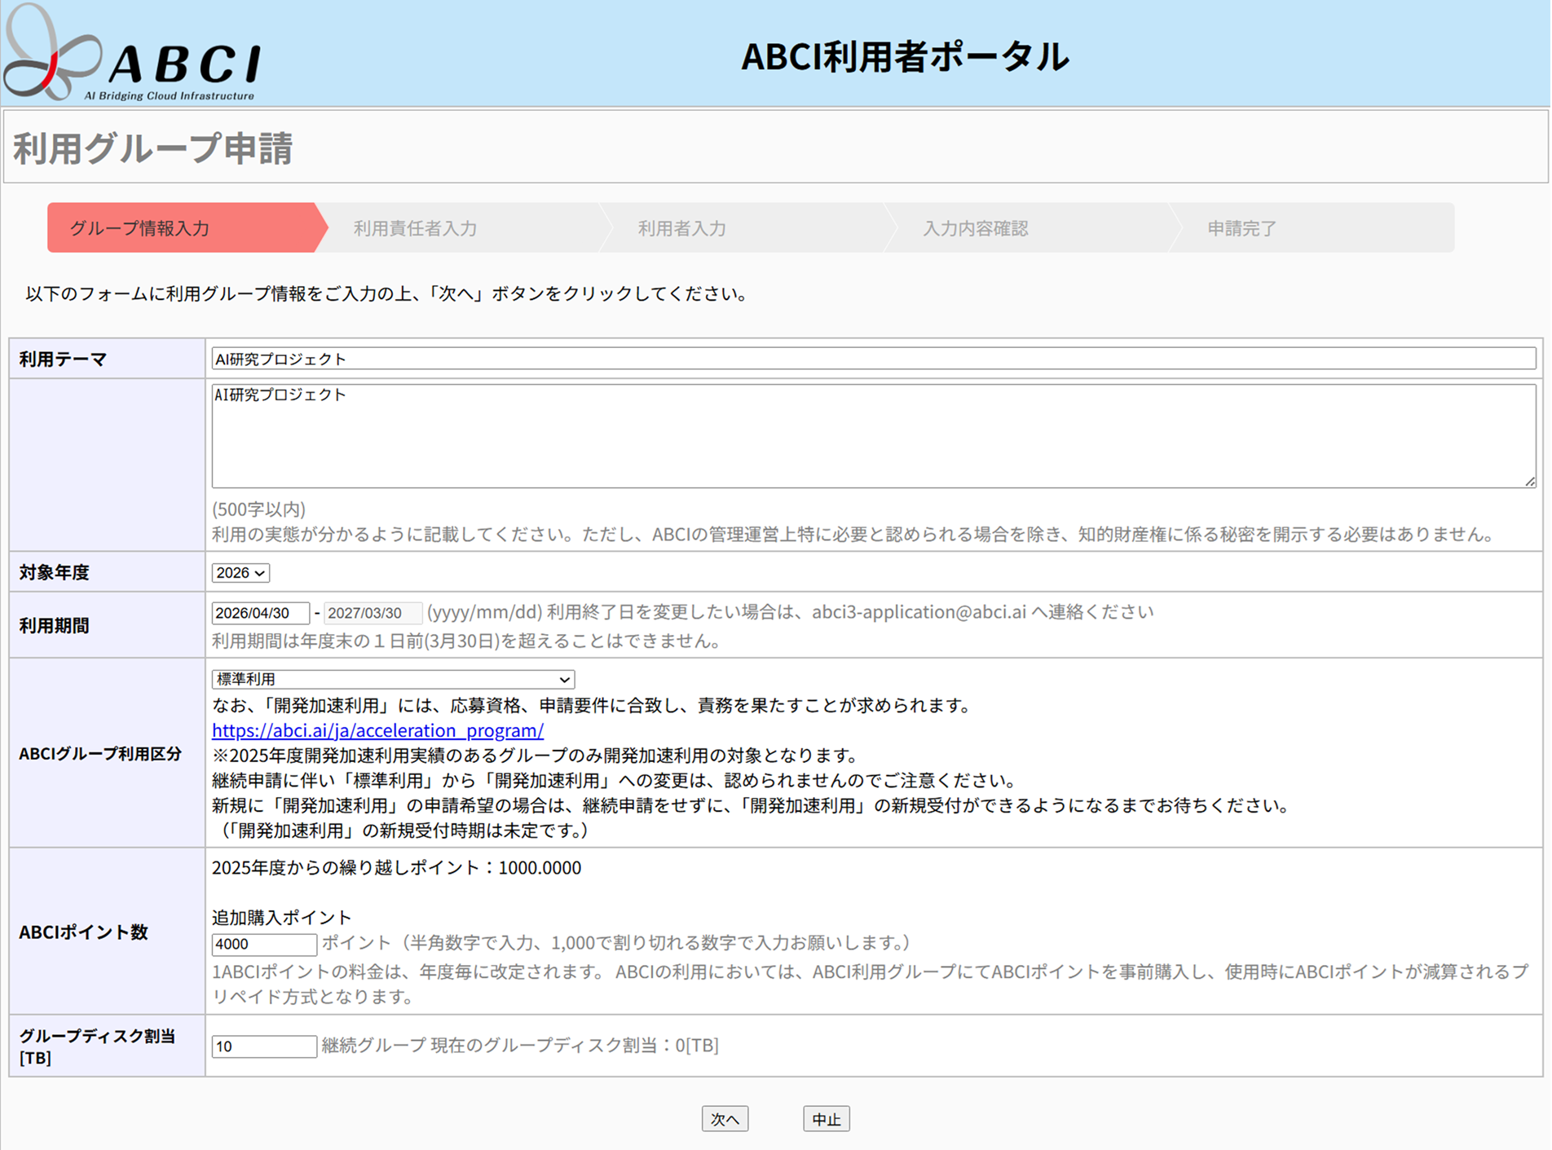Click the なお、「開発加速利用」には note line
This screenshot has width=1552, height=1150.
pyautogui.click(x=591, y=706)
